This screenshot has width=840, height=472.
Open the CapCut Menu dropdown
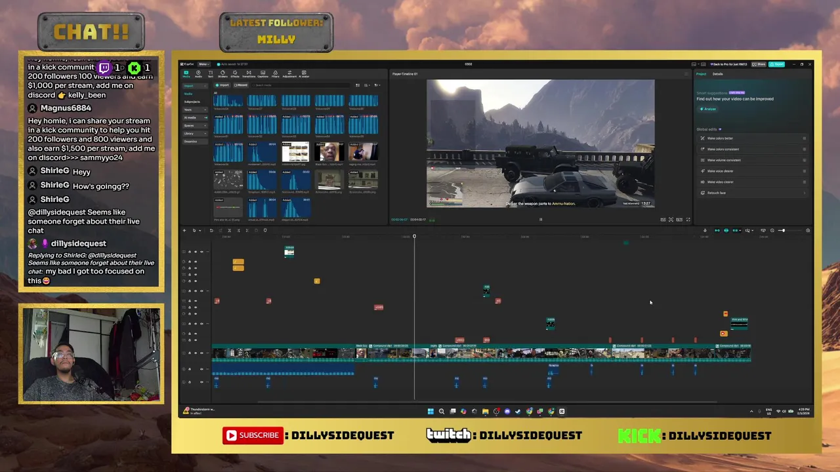pos(203,64)
